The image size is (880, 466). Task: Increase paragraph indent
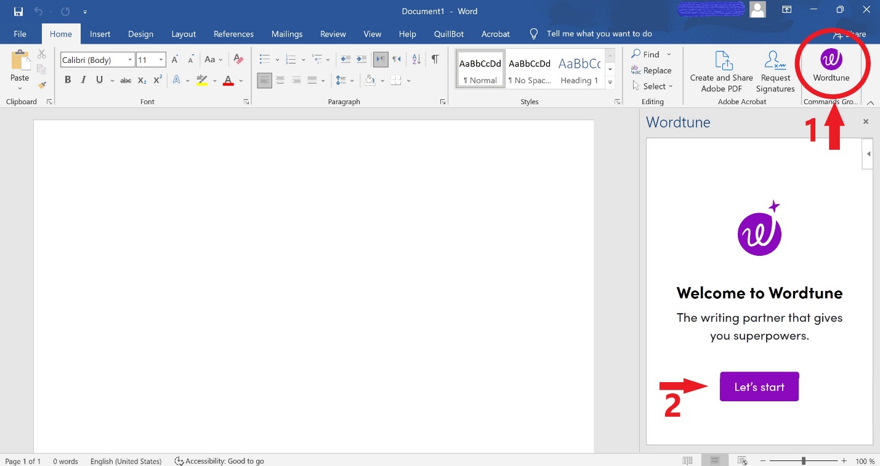(x=361, y=60)
